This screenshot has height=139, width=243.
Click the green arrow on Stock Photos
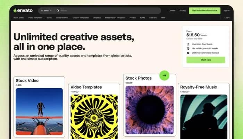point(165,75)
